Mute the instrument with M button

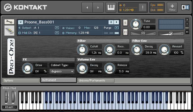click(x=125, y=32)
